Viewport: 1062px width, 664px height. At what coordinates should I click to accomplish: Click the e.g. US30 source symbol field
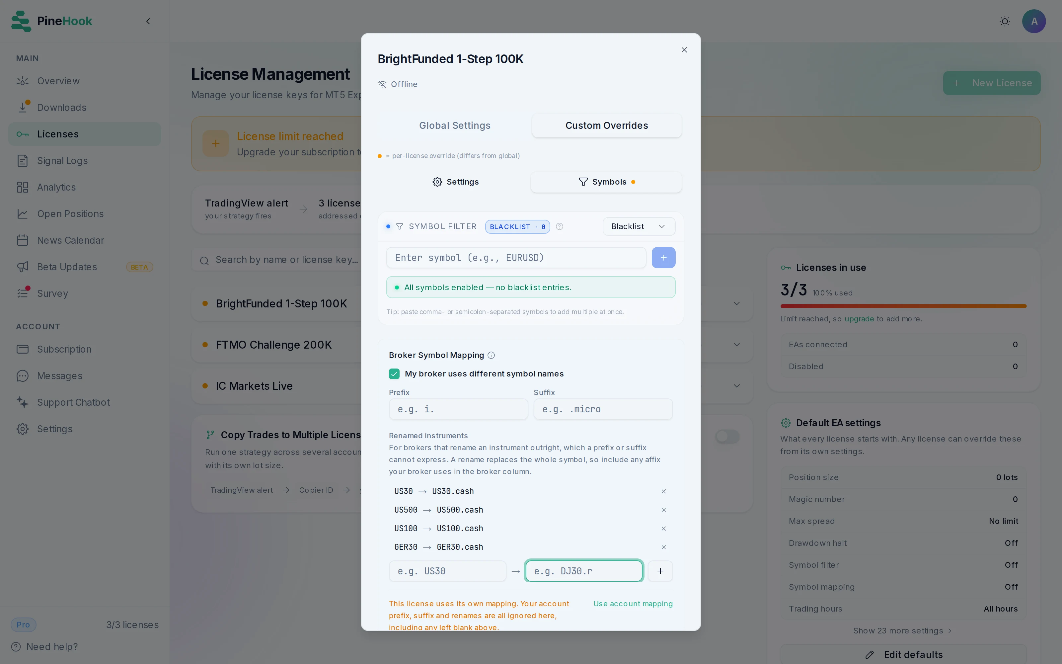pos(448,571)
